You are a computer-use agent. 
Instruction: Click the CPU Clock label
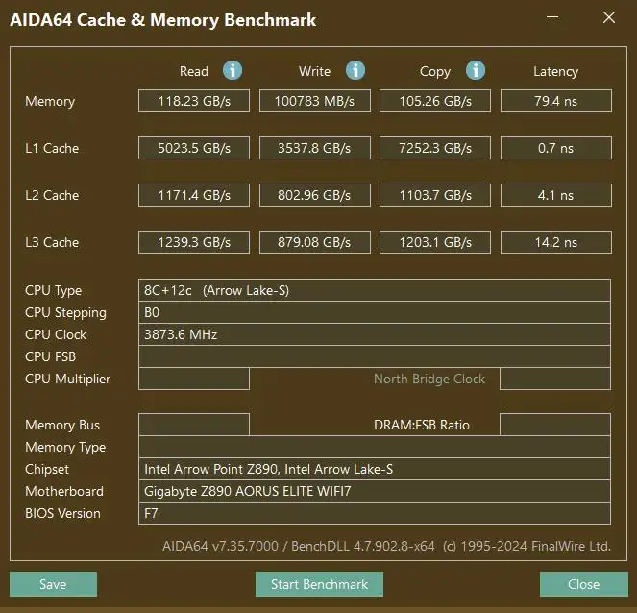pyautogui.click(x=56, y=334)
